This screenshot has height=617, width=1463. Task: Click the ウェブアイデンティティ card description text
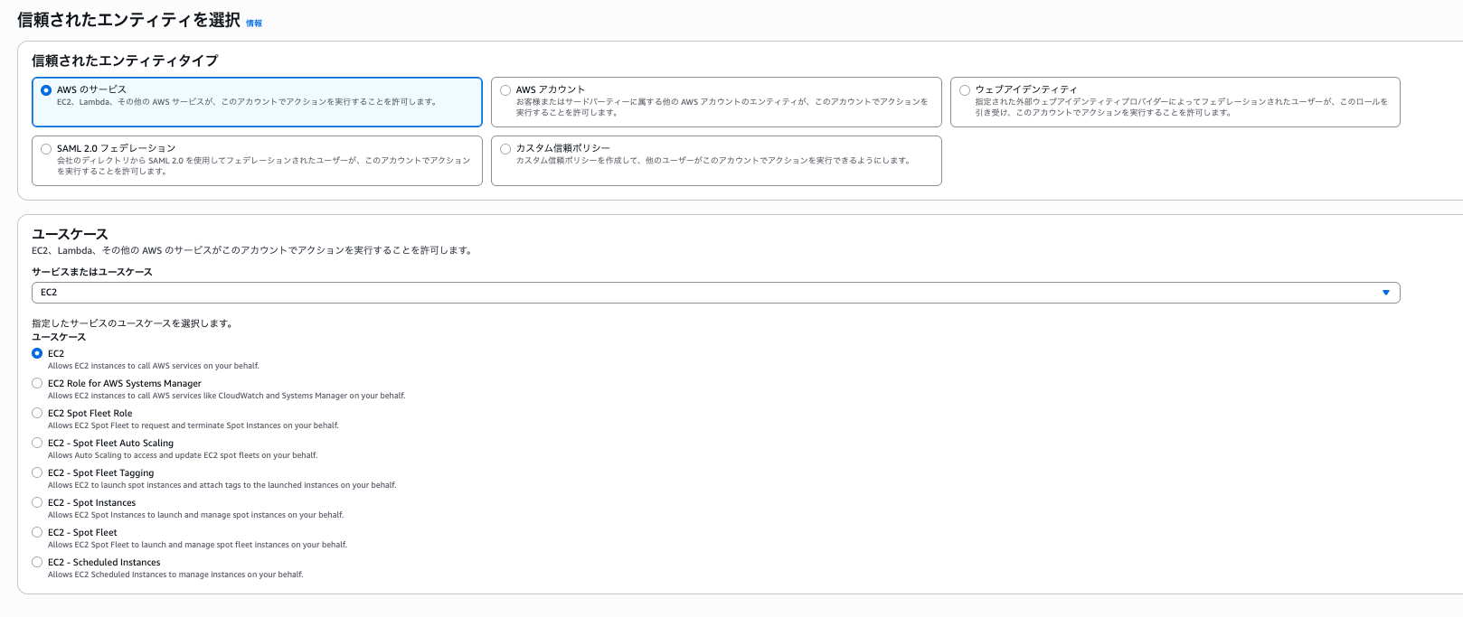click(1181, 108)
